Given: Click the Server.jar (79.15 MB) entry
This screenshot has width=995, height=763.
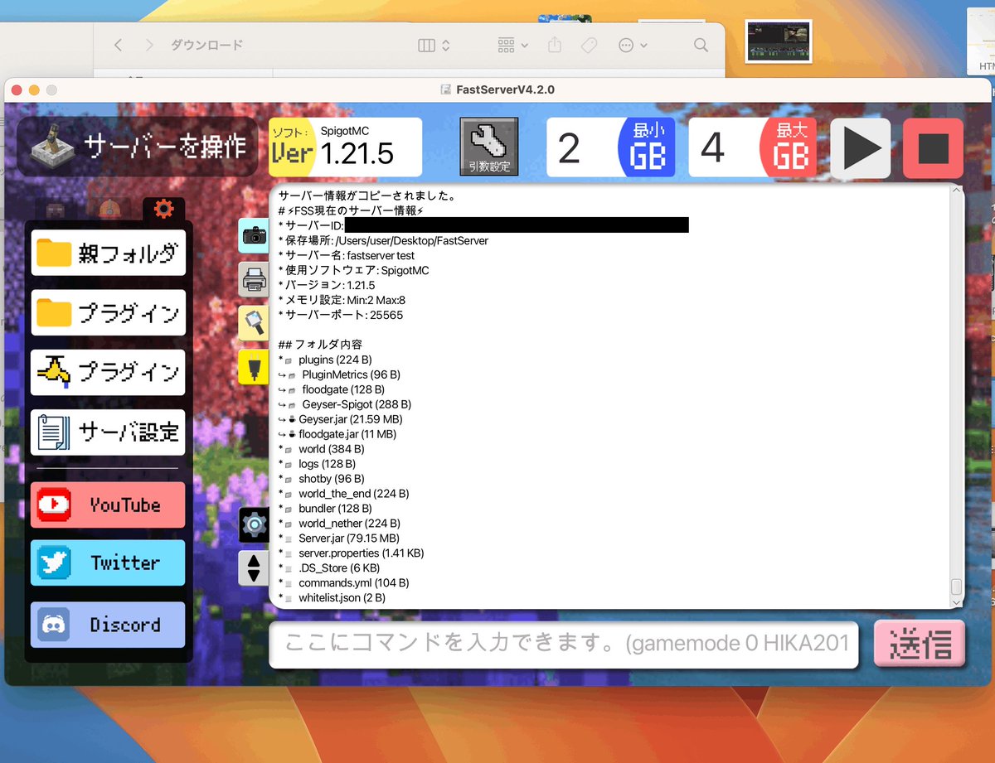Looking at the screenshot, I should pyautogui.click(x=338, y=538).
